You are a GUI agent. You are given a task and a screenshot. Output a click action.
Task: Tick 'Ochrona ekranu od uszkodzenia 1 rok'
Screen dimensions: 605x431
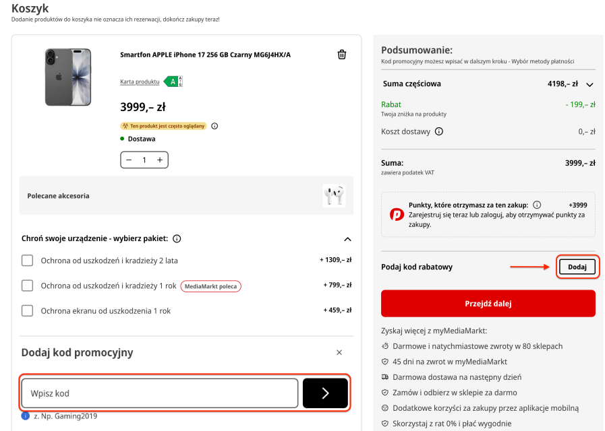tap(28, 311)
